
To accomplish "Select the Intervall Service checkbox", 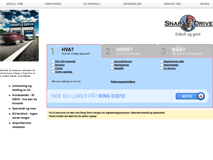I will (112, 61).
